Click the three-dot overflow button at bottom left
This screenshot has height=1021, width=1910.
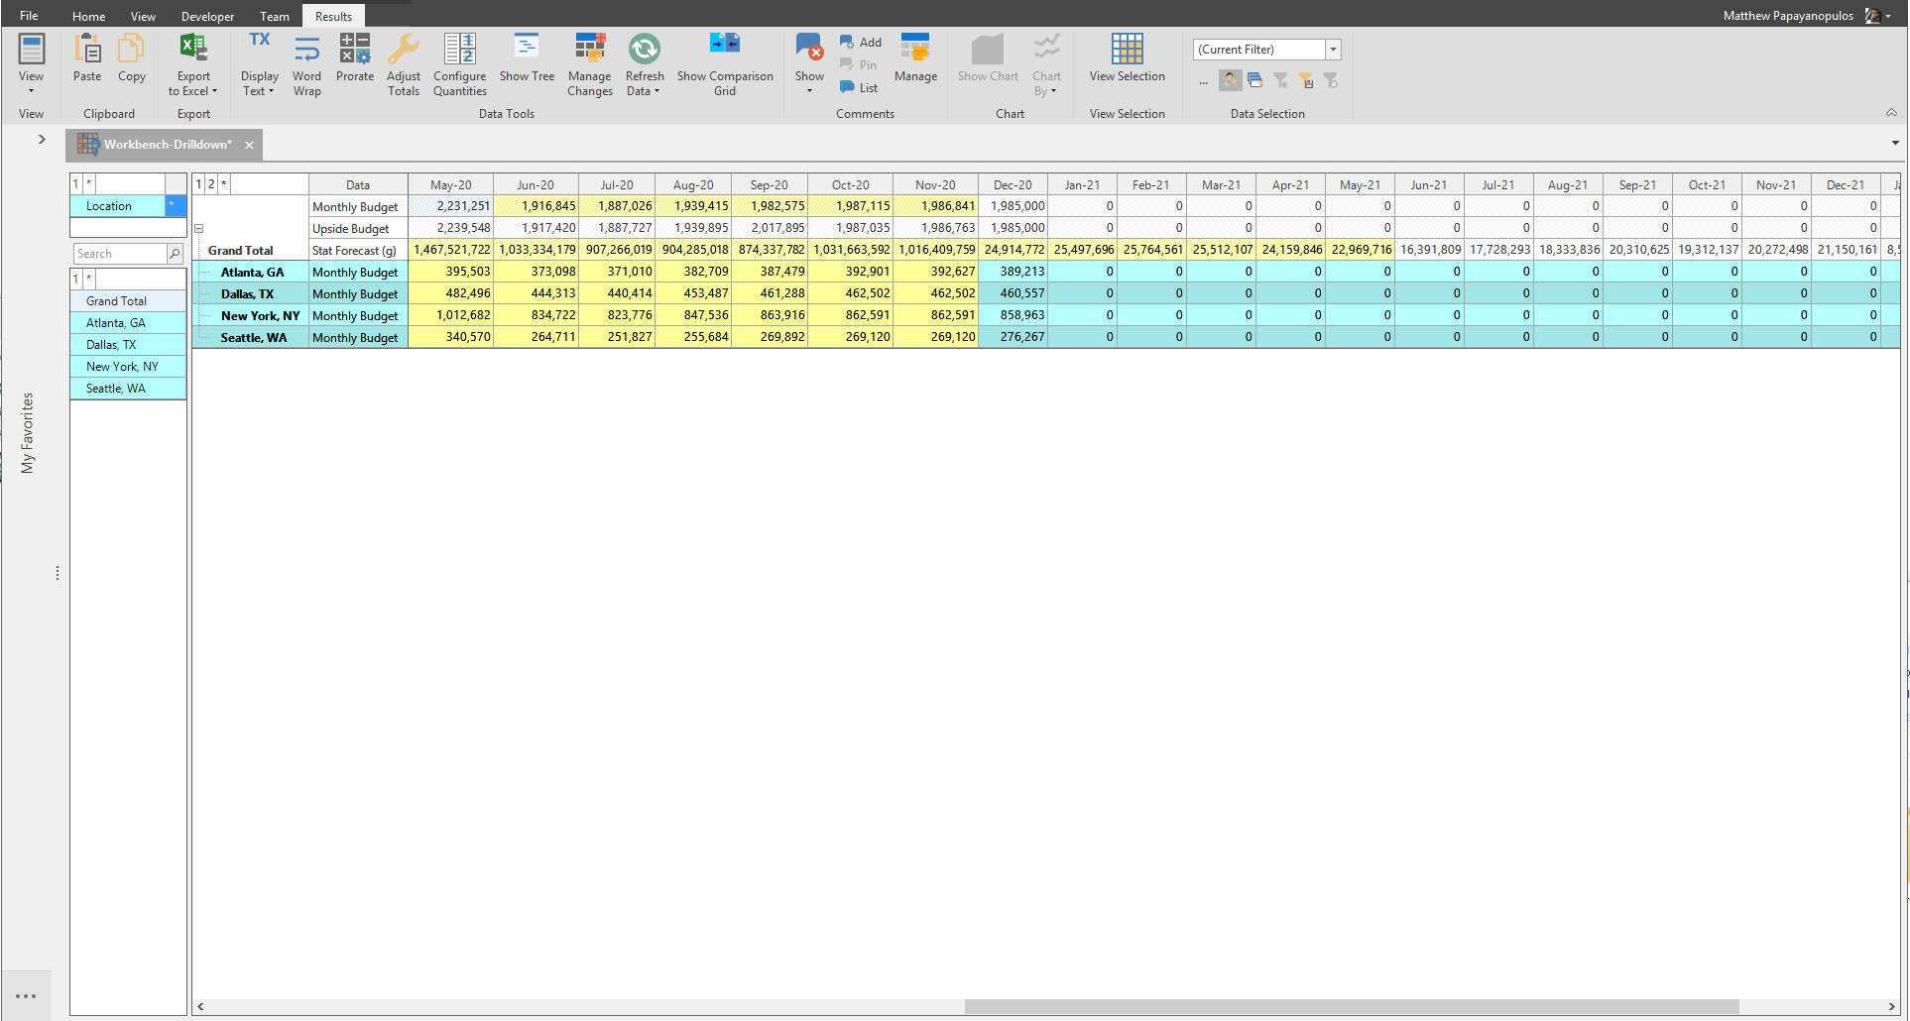pyautogui.click(x=26, y=996)
